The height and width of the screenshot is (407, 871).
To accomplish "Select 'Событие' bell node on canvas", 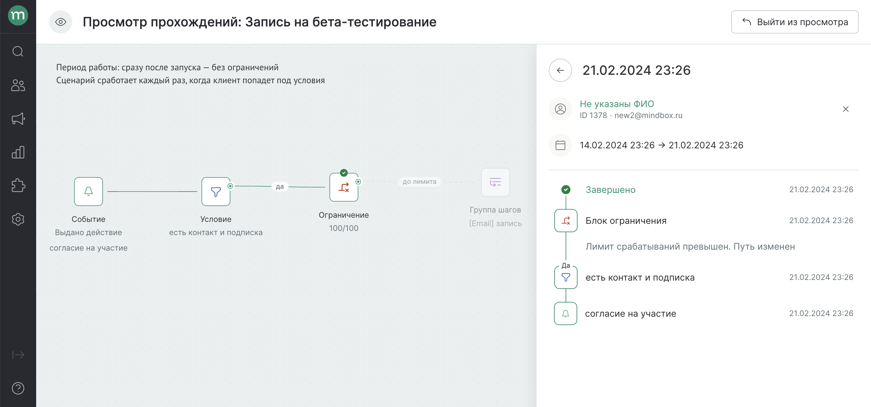I will coord(88,192).
